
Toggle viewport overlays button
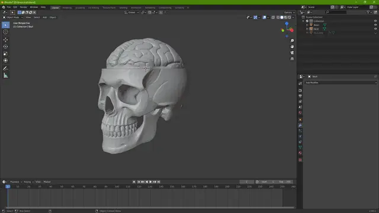point(264,17)
